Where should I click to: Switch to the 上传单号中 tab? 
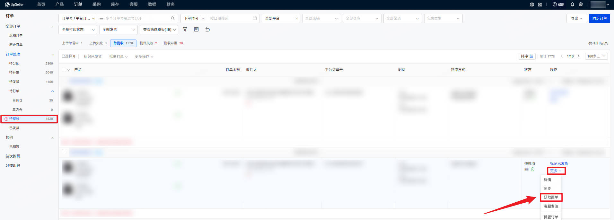click(x=72, y=43)
